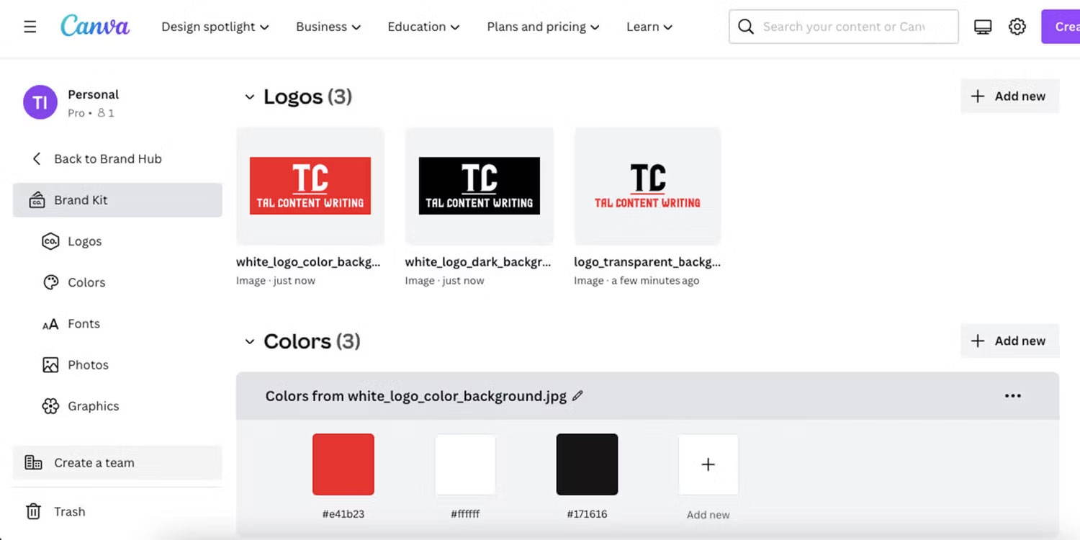Click the search content input field

[844, 27]
